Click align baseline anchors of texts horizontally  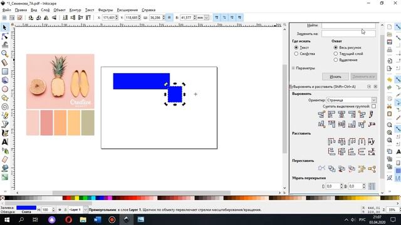(x=372, y=114)
